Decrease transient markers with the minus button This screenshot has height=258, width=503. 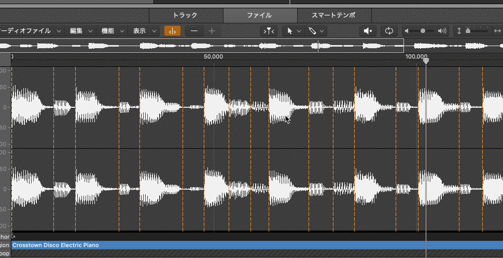(x=194, y=31)
